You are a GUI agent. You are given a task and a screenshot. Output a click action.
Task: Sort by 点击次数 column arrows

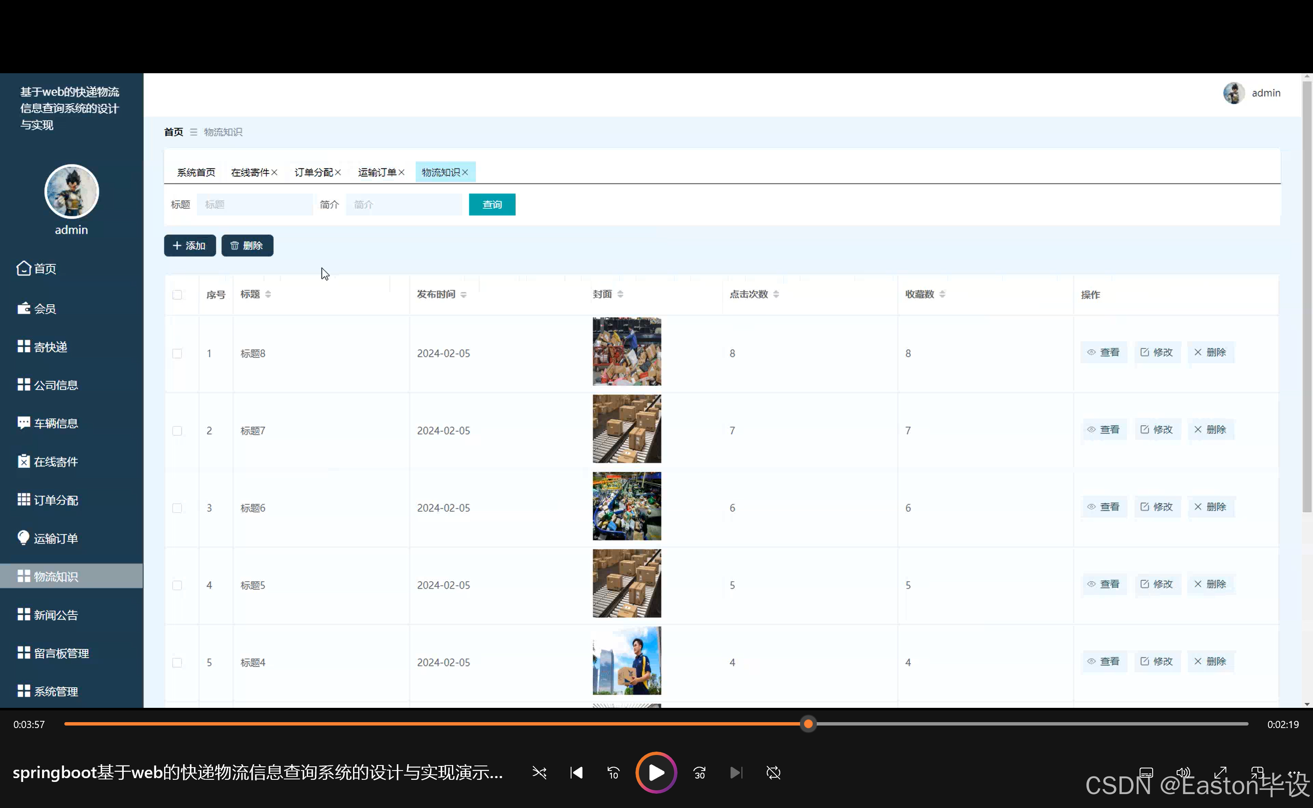(x=776, y=295)
